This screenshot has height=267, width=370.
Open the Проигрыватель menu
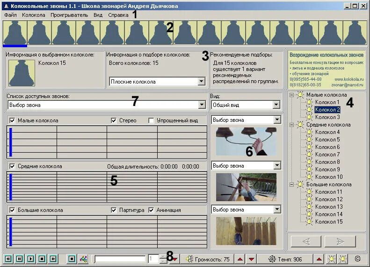click(x=69, y=15)
